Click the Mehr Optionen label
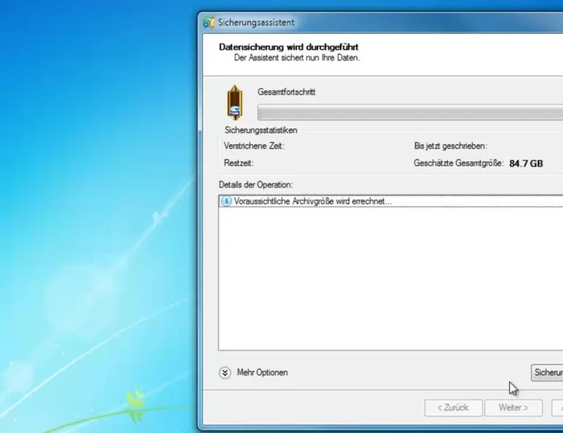 click(x=262, y=373)
